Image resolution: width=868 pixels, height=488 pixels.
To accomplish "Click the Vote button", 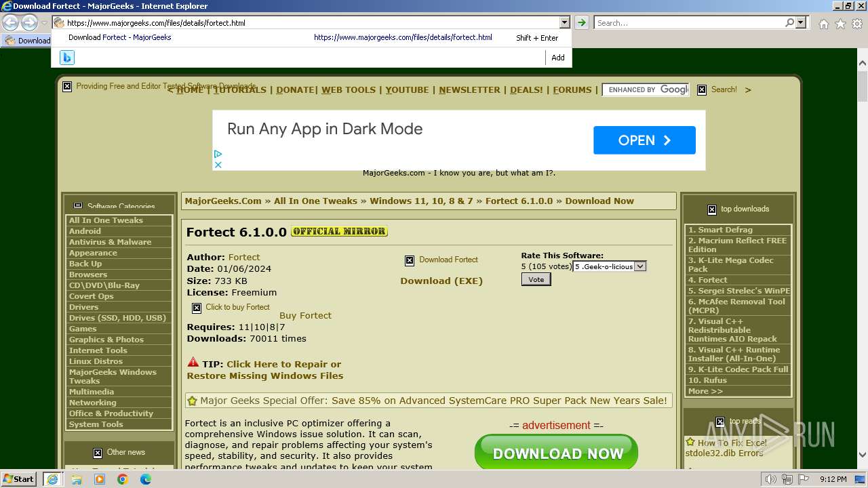I will pyautogui.click(x=536, y=279).
